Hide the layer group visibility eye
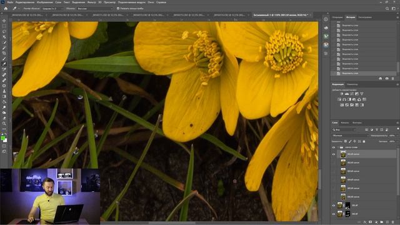This screenshot has height=225, width=400. pos(333,147)
